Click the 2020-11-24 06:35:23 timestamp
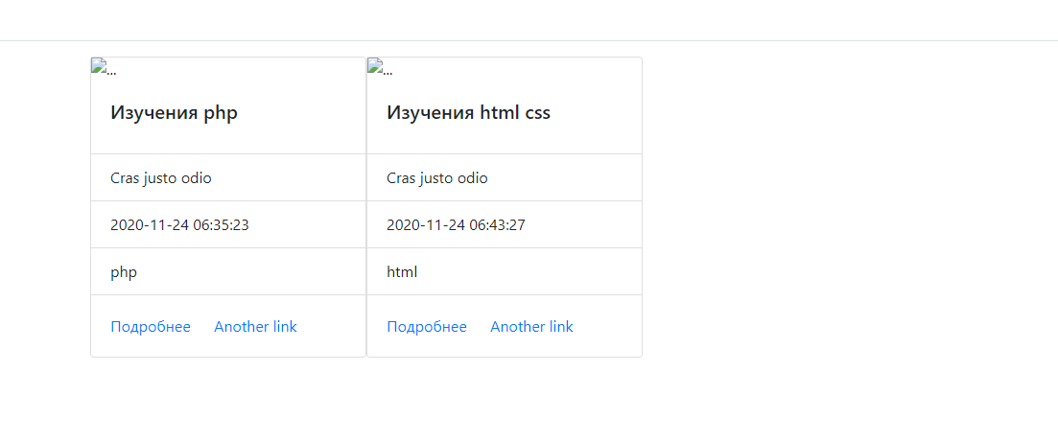 coord(179,225)
